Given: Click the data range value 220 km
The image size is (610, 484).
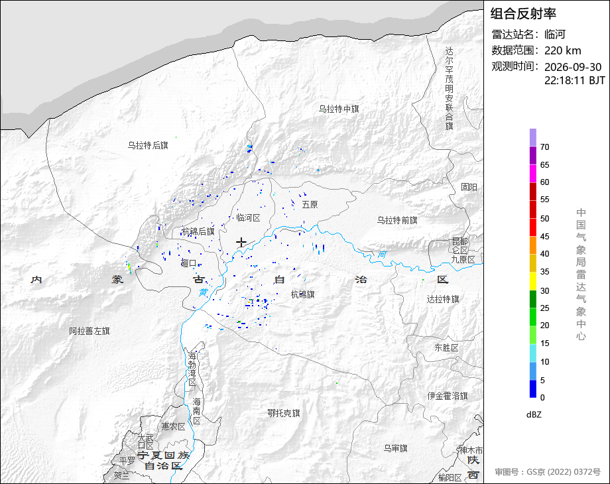Looking at the screenshot, I should coord(562,50).
